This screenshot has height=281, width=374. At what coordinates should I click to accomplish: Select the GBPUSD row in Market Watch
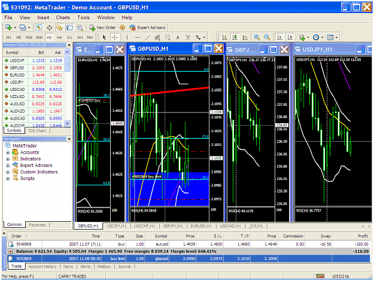(34, 68)
